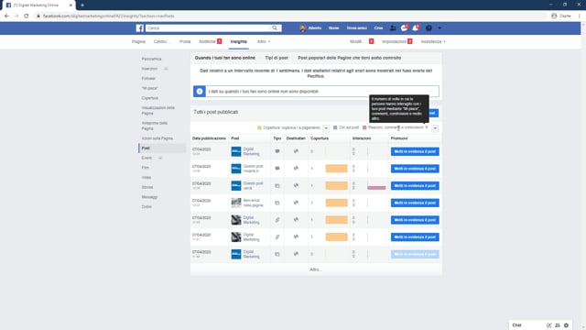Viewport: 586px width, 330px height.
Task: Click Trova amici in blue bar
Action: tap(356, 28)
